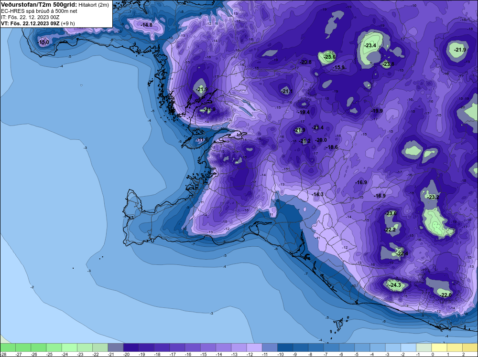Click the -21.4 temperature label
The width and height of the screenshot is (478, 357).
coord(318,127)
